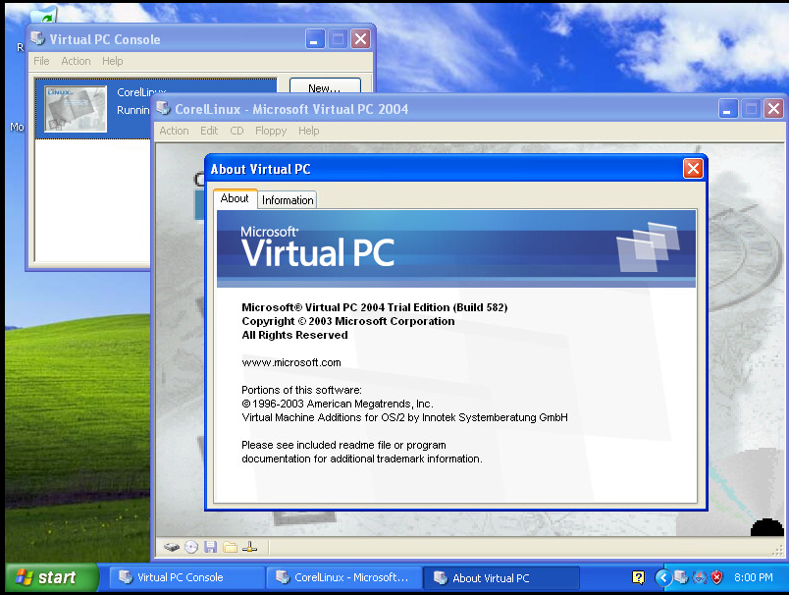Open the File menu in Virtual PC Console
This screenshot has width=789, height=595.
(41, 61)
